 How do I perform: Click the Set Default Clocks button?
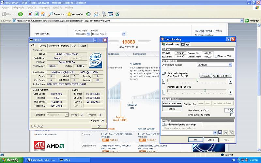[x=222, y=76]
